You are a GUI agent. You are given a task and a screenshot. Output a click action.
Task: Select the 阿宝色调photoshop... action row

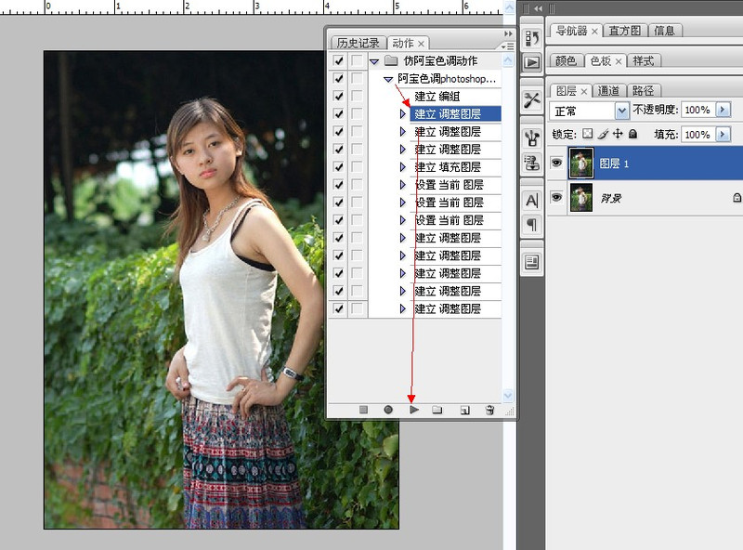pos(447,79)
